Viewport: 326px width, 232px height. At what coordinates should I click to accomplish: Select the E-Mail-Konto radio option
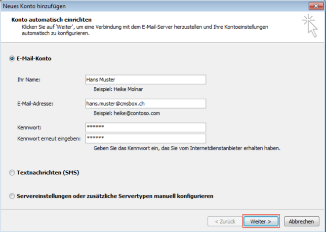(12, 59)
